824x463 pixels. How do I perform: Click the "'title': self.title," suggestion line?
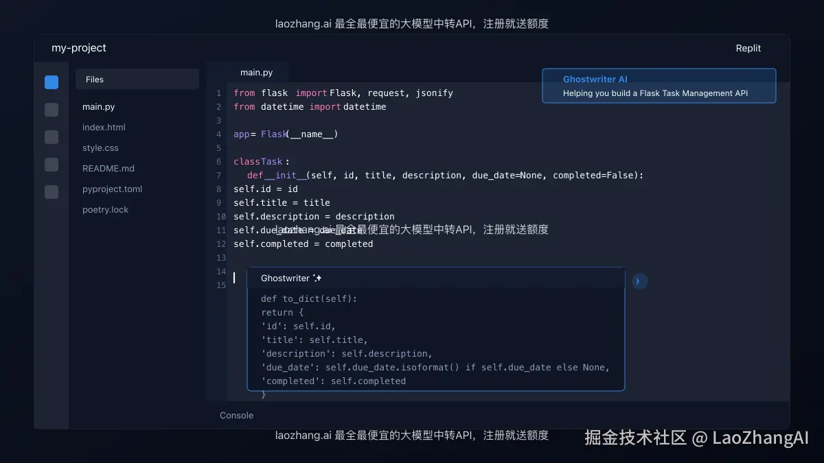click(314, 340)
